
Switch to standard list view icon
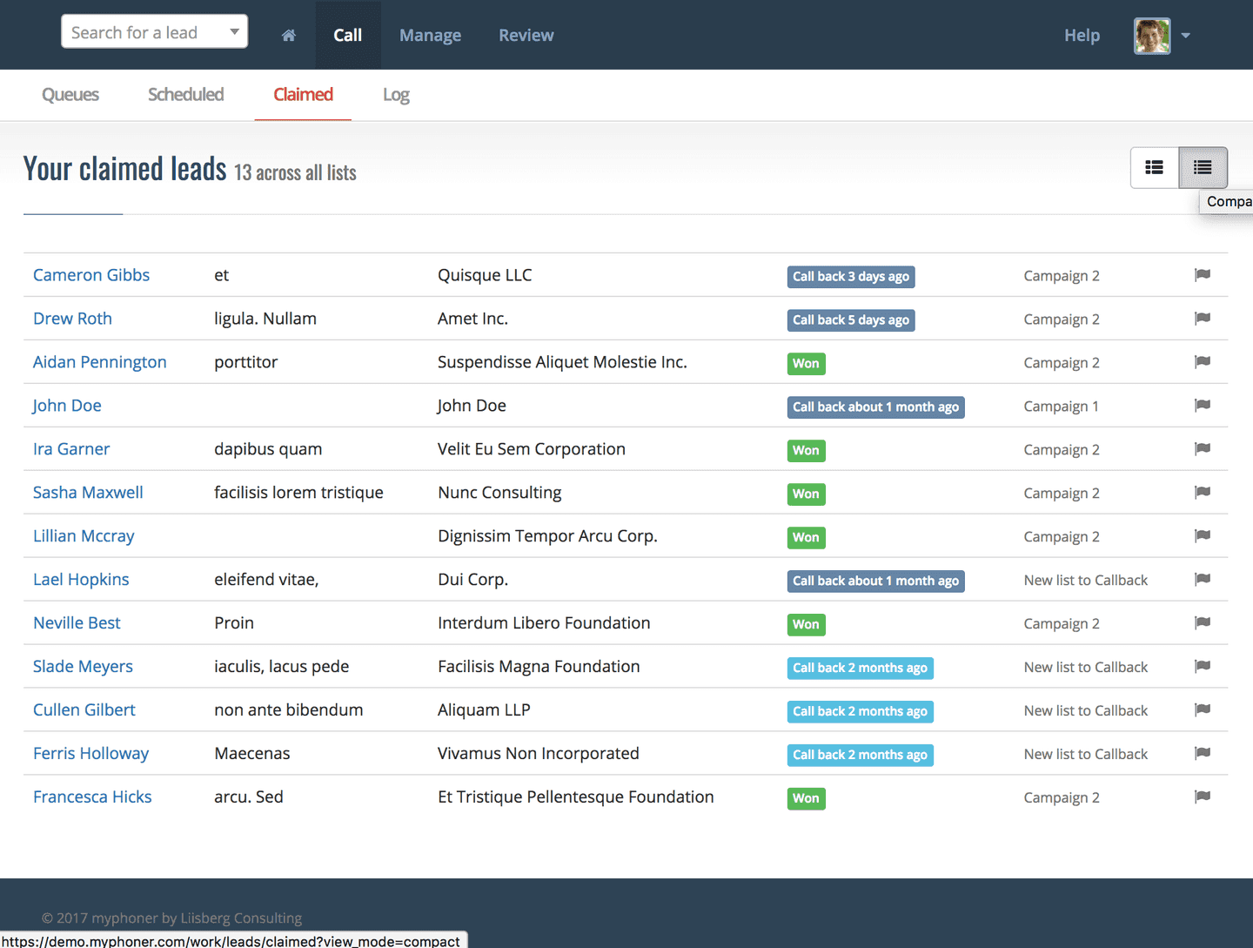pos(1154,167)
